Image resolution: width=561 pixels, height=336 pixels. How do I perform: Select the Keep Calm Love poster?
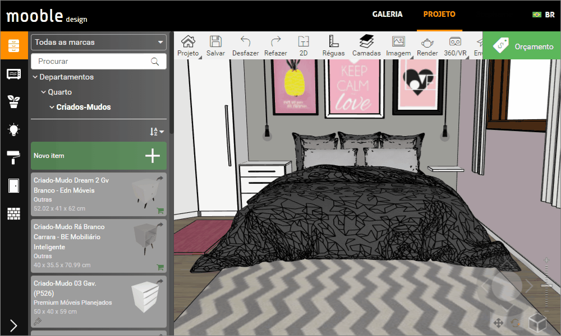354,88
